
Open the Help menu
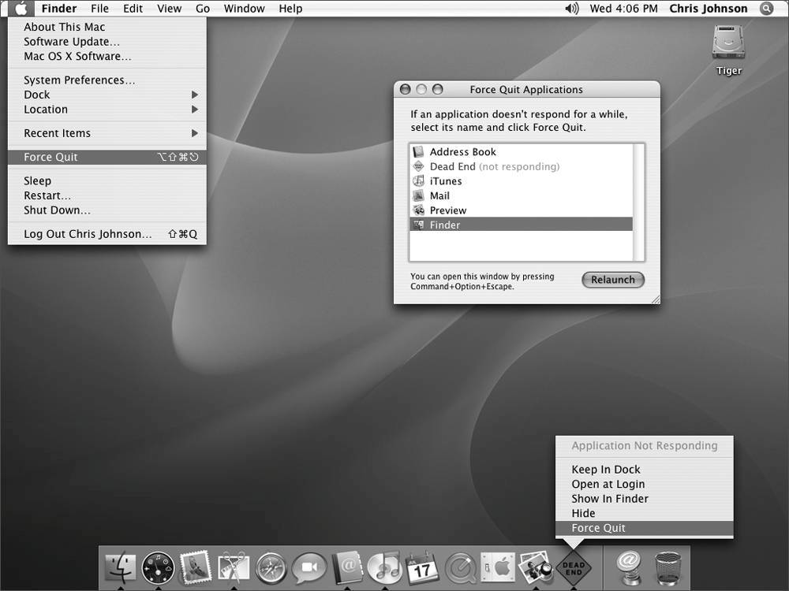[290, 9]
